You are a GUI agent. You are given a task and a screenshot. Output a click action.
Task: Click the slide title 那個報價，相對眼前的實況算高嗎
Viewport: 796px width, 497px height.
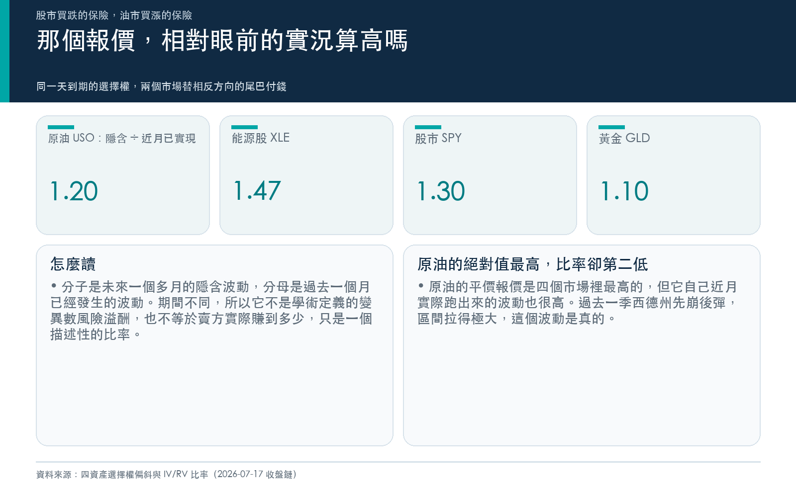[222, 41]
